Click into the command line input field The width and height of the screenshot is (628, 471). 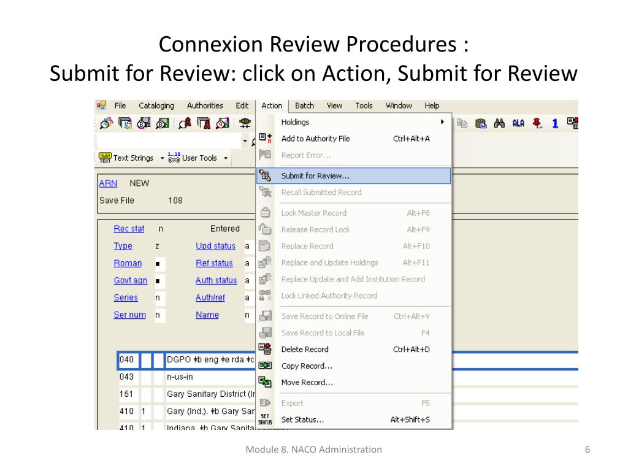tap(170, 141)
